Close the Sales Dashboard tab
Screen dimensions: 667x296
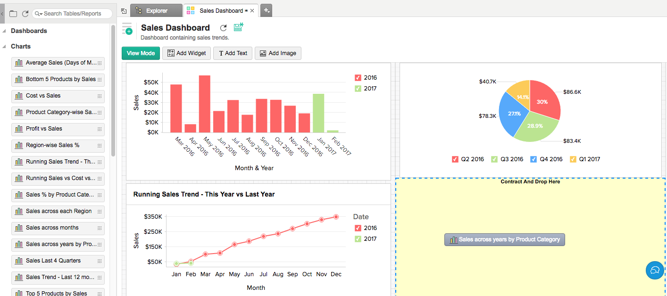point(252,10)
